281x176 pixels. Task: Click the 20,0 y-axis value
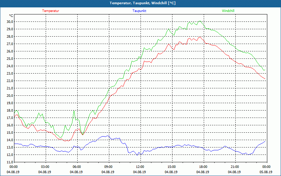coord(10,95)
